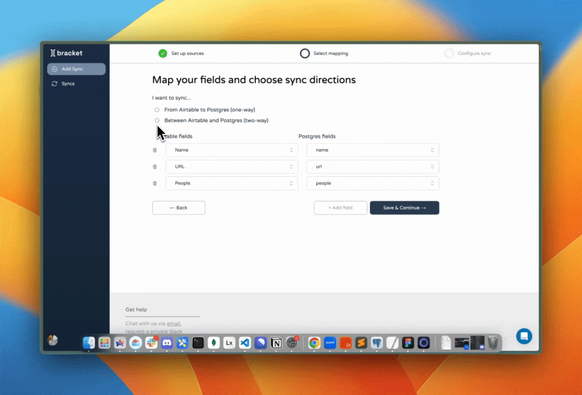Open Sublime Text from the dock

(x=361, y=343)
